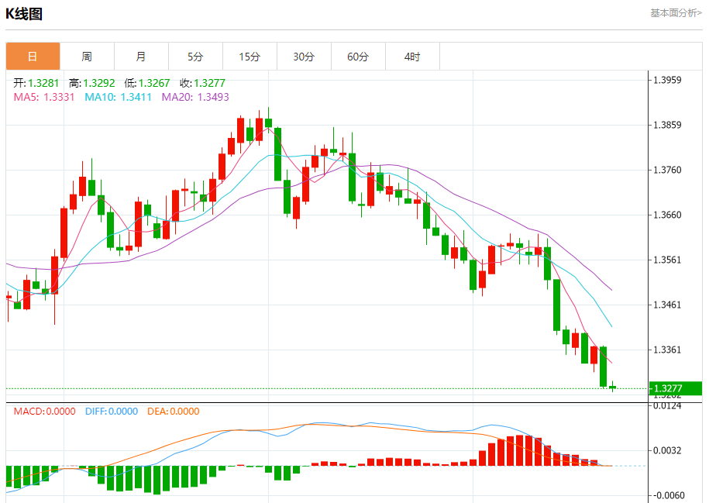Click the high price 高:1.3292
709x503 pixels.
(92, 83)
